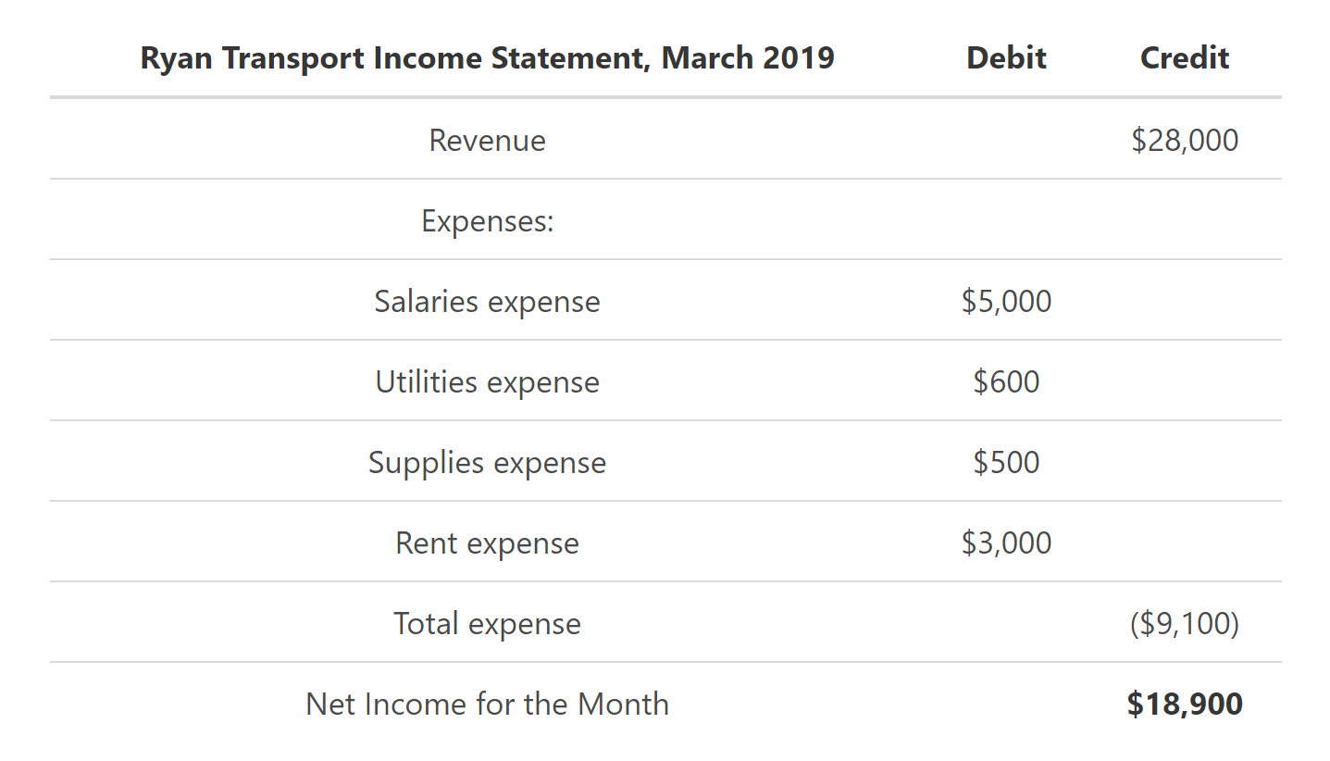Click the $500 supplies debit value
This screenshot has width=1330, height=761.
point(1006,463)
